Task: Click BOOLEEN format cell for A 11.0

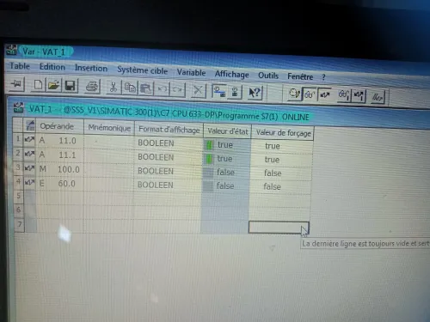Action: [169, 143]
